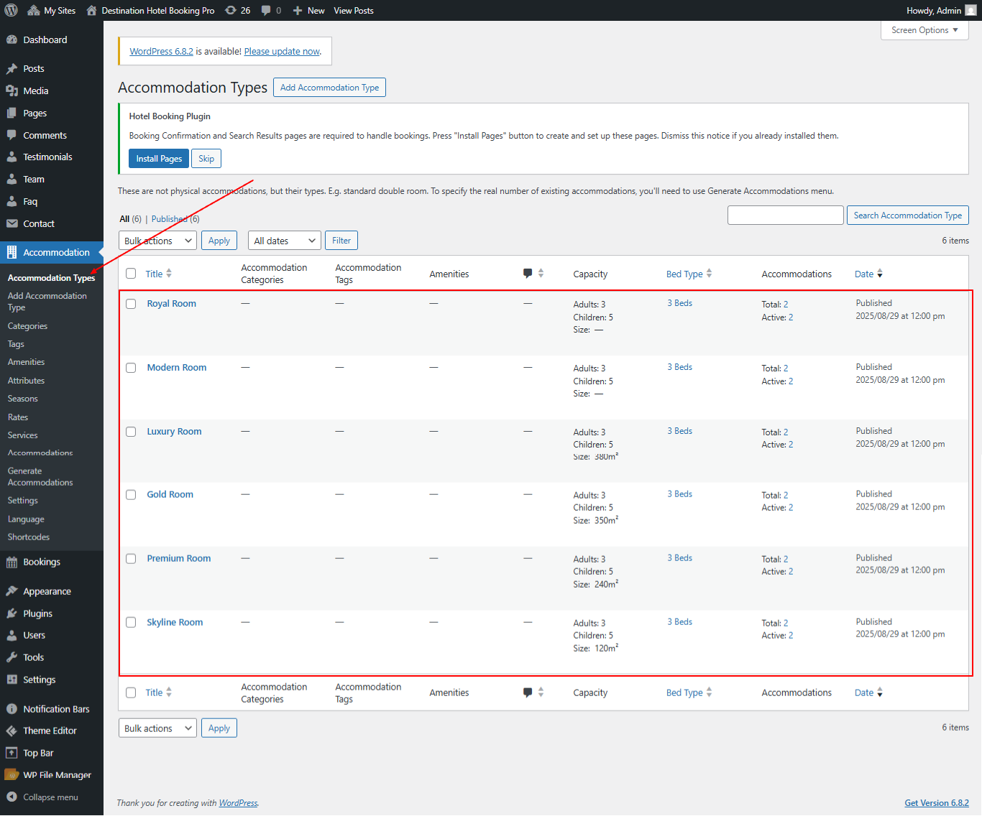
Task: Open the updates icon showing 26
Action: pos(230,10)
